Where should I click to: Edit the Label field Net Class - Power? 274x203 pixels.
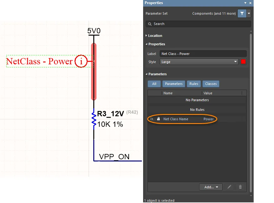pos(203,54)
